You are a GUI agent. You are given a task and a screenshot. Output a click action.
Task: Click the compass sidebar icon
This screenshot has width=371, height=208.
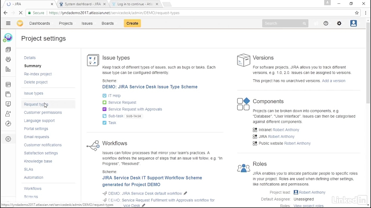point(8,124)
